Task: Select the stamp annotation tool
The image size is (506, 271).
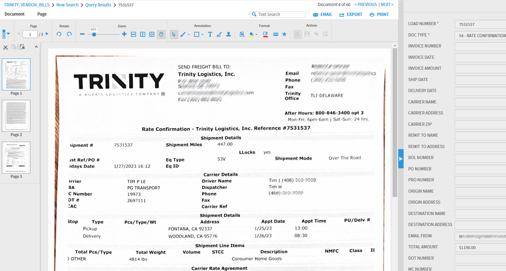Action: tap(229, 34)
